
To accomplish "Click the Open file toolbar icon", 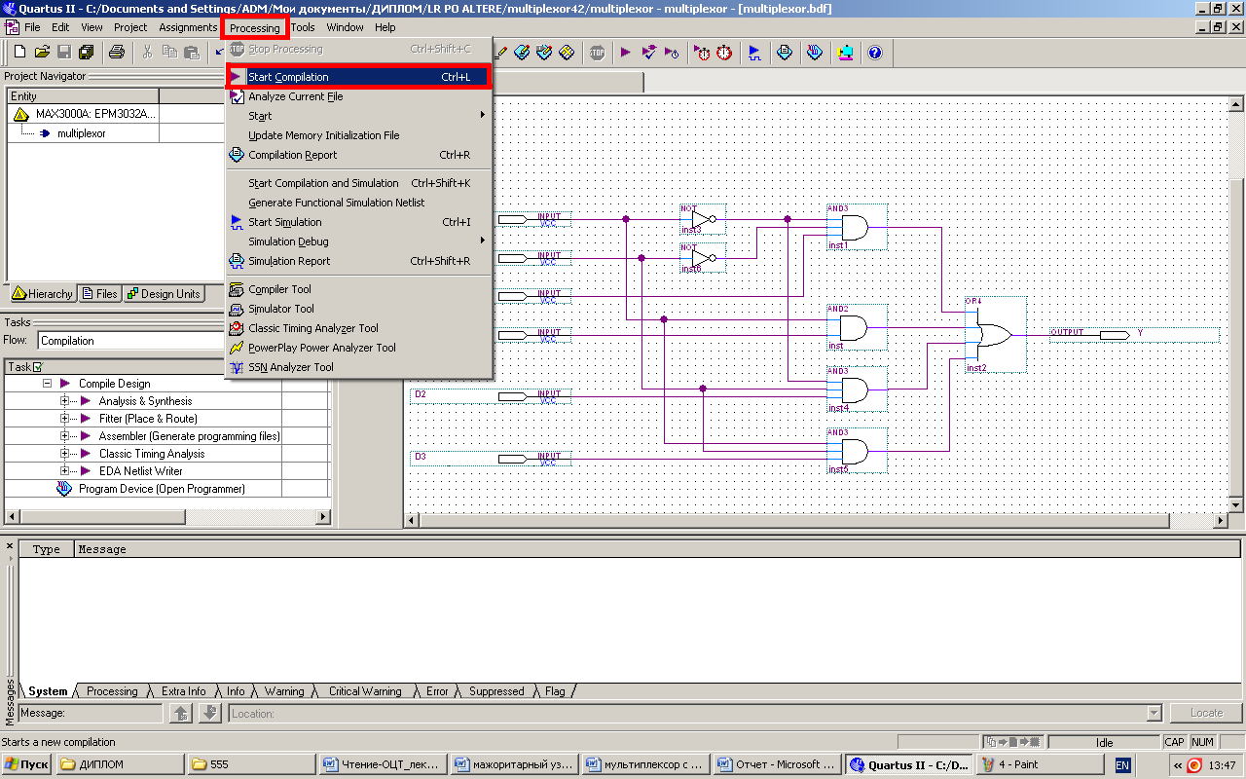I will tap(42, 53).
